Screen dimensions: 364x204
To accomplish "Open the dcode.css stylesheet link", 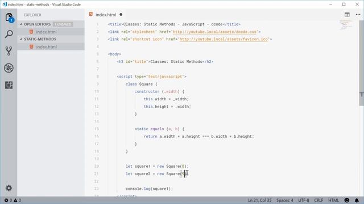I will 214,32.
